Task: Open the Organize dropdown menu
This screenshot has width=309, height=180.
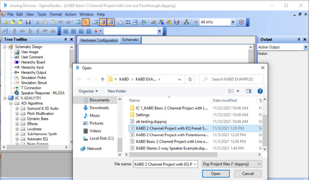Action: pos(88,91)
